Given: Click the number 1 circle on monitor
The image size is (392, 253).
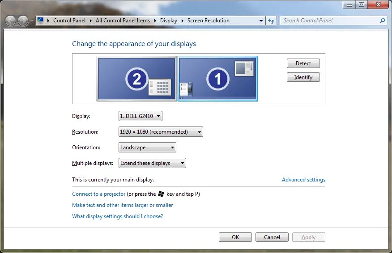Looking at the screenshot, I should coord(218,79).
